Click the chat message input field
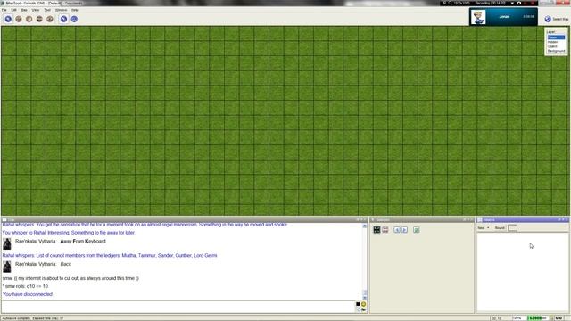 click(178, 307)
